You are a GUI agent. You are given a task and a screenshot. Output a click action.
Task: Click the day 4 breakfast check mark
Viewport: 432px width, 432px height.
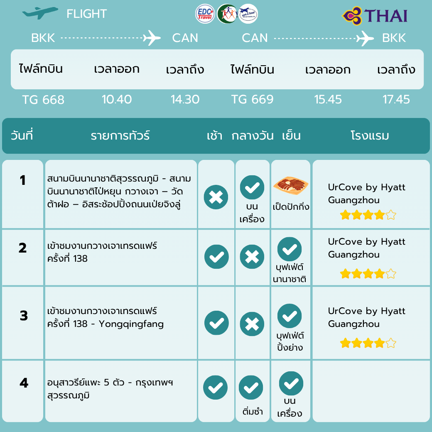click(216, 388)
